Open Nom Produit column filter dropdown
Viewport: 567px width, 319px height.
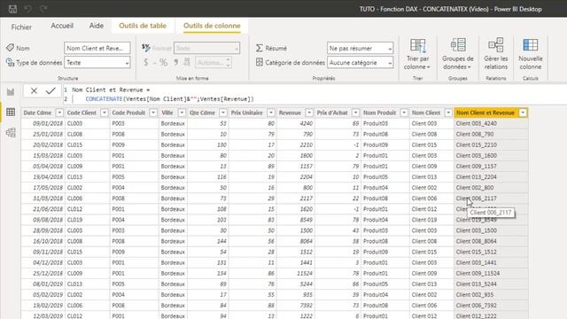(404, 113)
